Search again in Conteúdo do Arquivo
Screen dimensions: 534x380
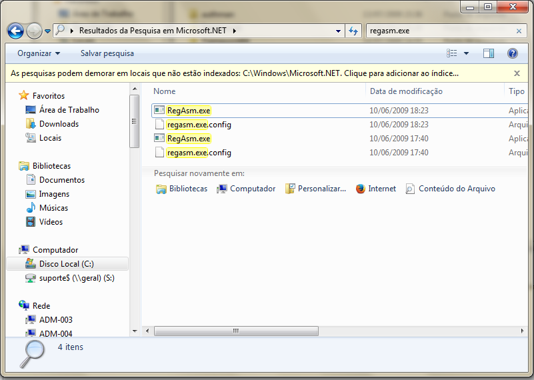(x=450, y=189)
